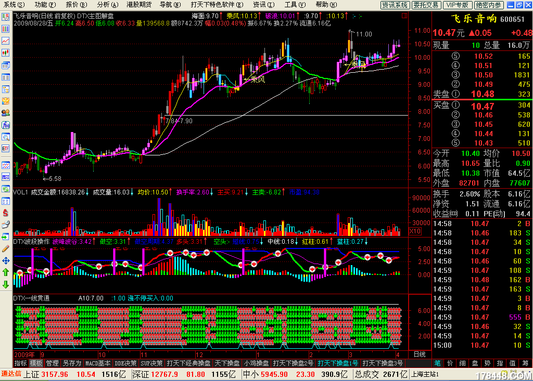The width and height of the screenshot is (533, 381).
Task: Click the ETF icon in left sidebar
Action: [x=6, y=149]
